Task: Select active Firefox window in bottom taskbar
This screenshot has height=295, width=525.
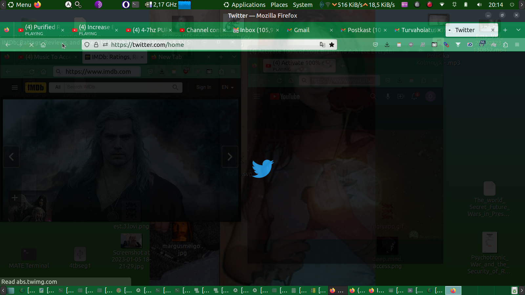Action: tap(453, 290)
